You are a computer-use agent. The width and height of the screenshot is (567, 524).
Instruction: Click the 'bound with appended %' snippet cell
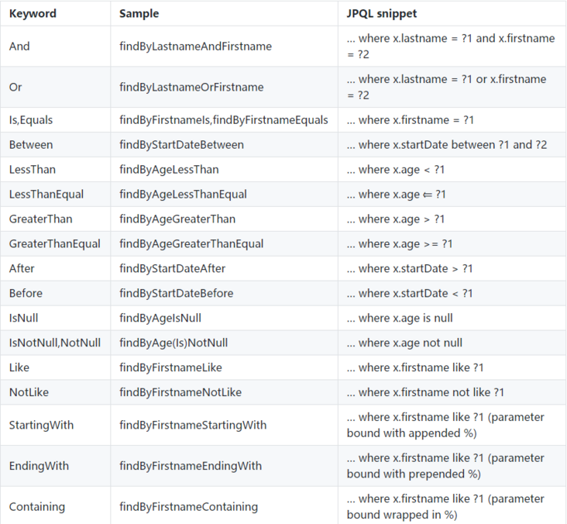coord(452,426)
